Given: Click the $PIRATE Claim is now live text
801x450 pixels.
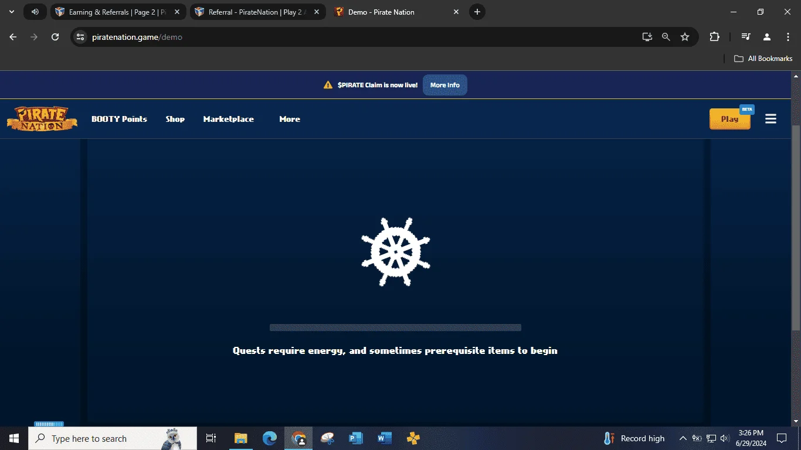Looking at the screenshot, I should (x=378, y=85).
